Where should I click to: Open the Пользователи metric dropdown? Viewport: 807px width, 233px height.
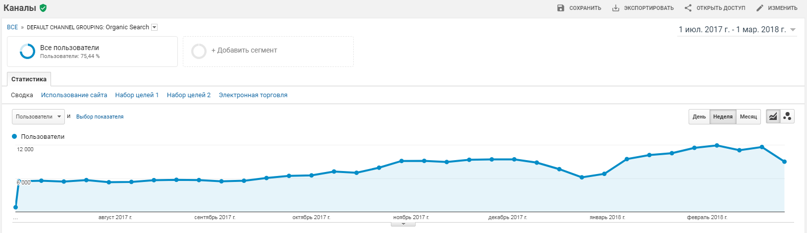tap(38, 116)
